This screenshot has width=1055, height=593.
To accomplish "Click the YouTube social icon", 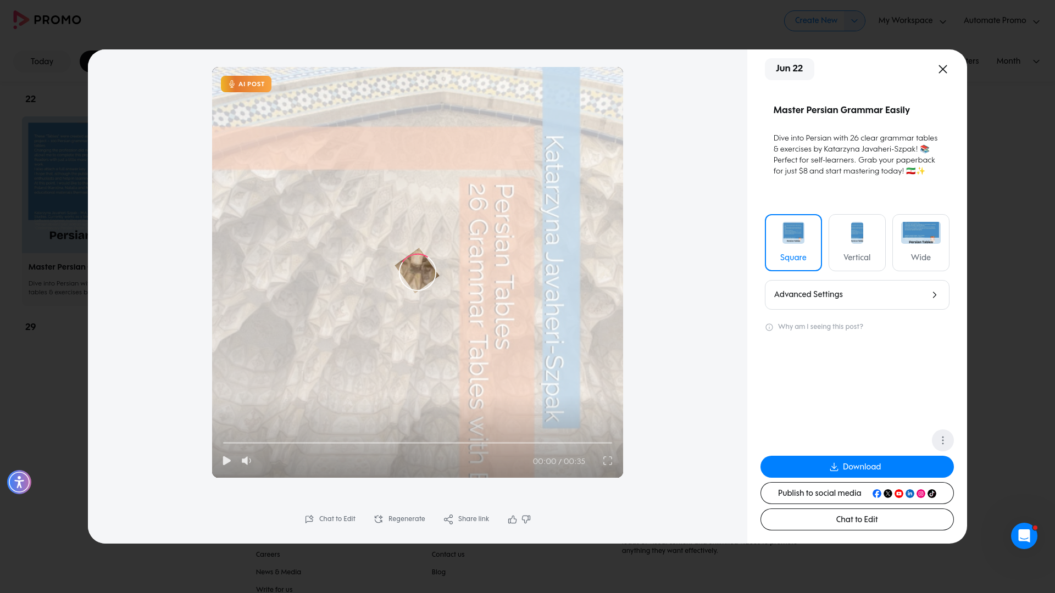I will [898, 494].
